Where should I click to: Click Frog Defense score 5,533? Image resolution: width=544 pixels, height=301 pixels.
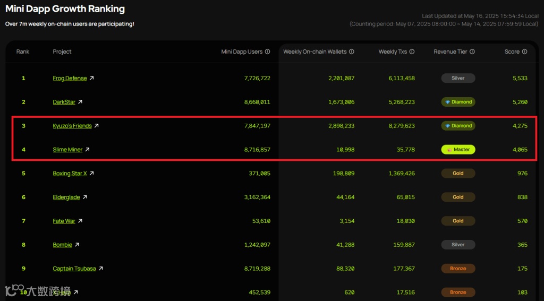520,79
